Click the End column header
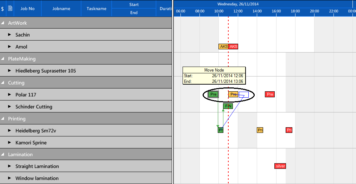Viewport: 356px width, 184px height. coord(134,12)
